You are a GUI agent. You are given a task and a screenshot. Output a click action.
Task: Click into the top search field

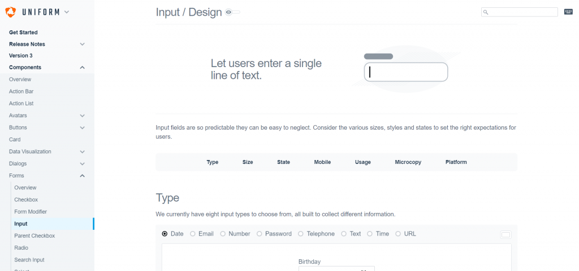519,12
